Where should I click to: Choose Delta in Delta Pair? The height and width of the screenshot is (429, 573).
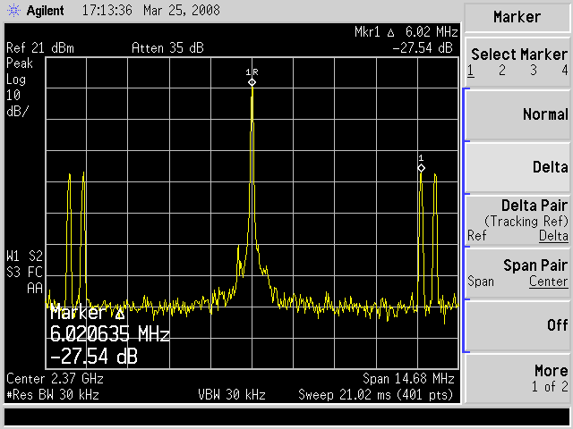(x=553, y=236)
